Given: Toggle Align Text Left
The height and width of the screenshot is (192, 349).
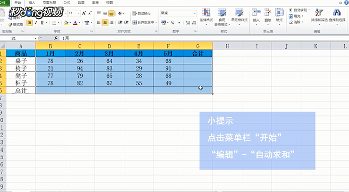Looking at the screenshot, I should [x=99, y=22].
